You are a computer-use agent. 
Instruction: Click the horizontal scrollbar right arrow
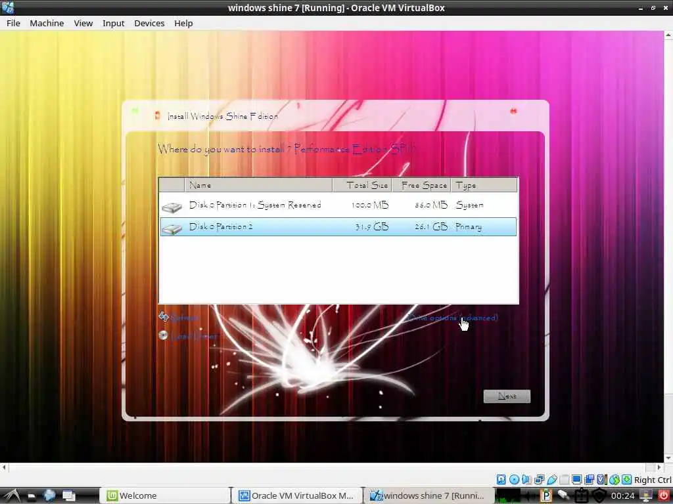(659, 467)
